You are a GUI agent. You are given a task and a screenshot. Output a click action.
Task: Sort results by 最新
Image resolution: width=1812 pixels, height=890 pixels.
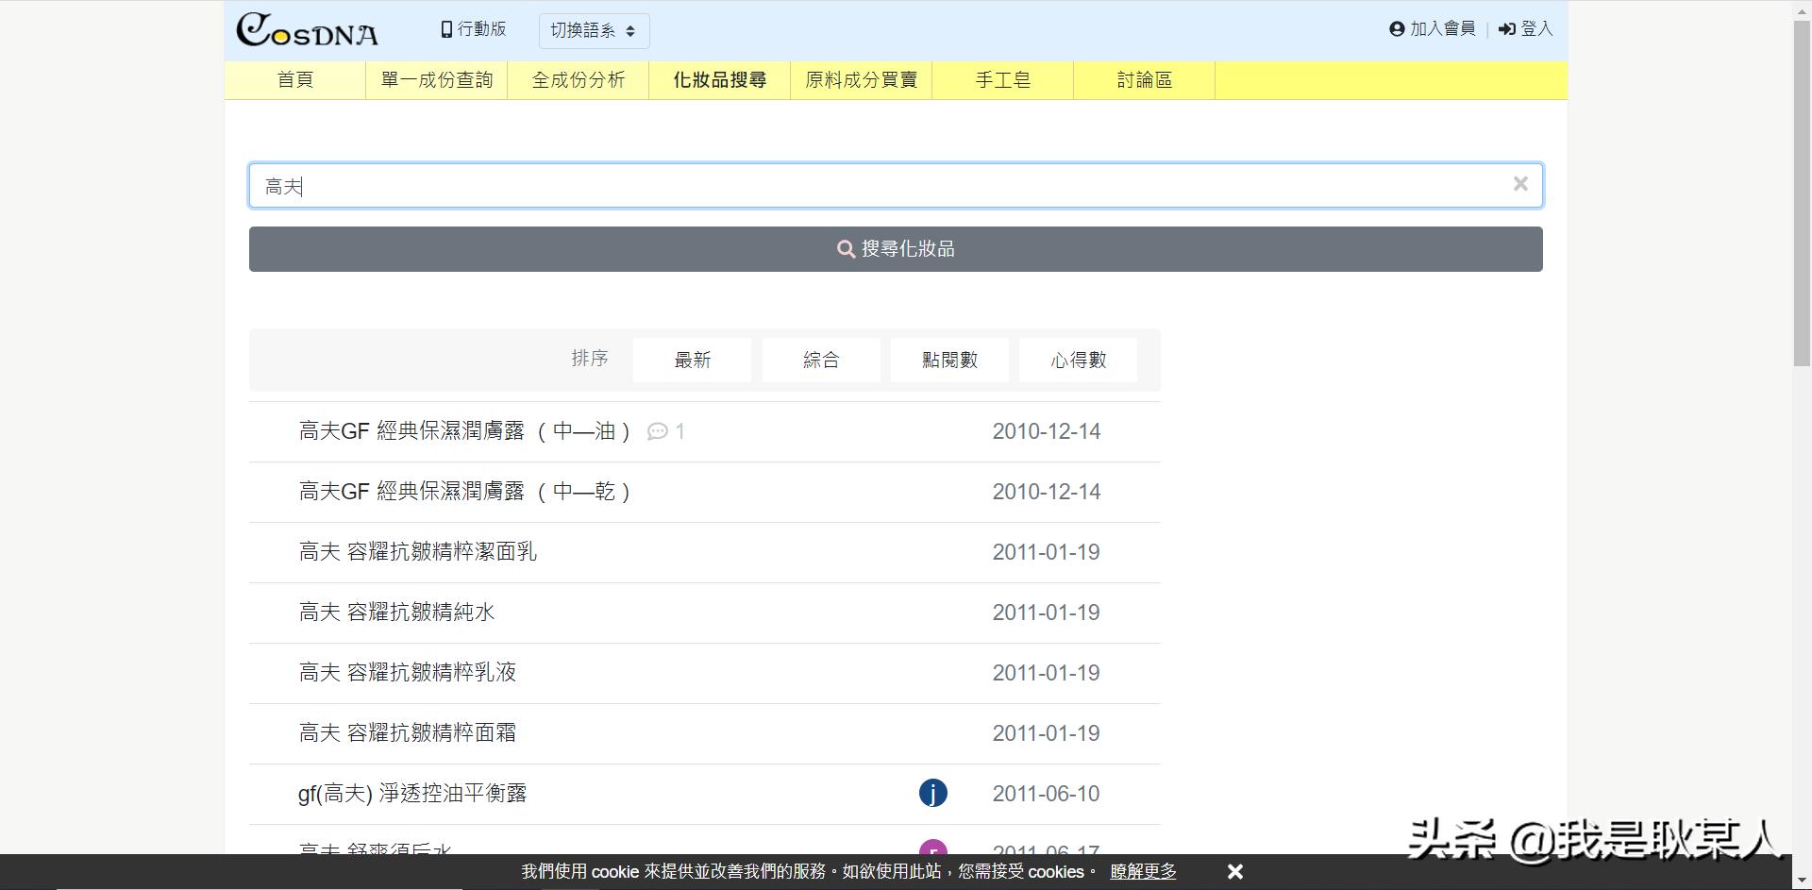(692, 360)
